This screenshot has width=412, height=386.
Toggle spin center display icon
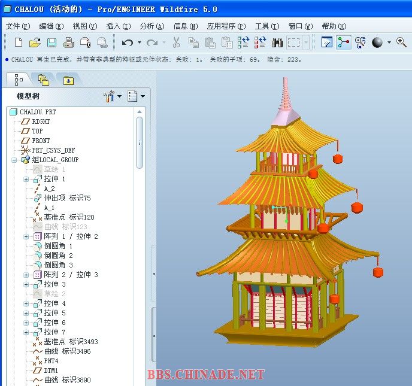[x=343, y=42]
